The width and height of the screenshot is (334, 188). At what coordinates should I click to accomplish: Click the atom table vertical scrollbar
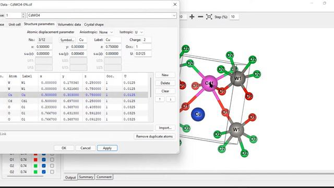[151, 87]
